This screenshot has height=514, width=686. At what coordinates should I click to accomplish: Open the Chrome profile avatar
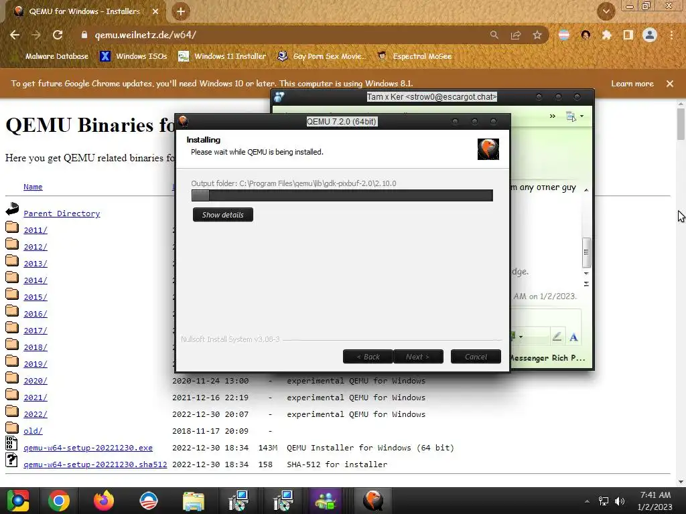click(650, 35)
